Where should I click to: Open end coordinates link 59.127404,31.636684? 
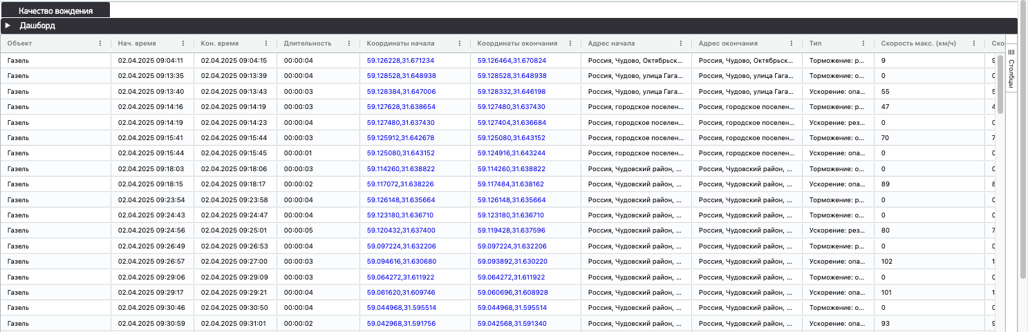[512, 122]
